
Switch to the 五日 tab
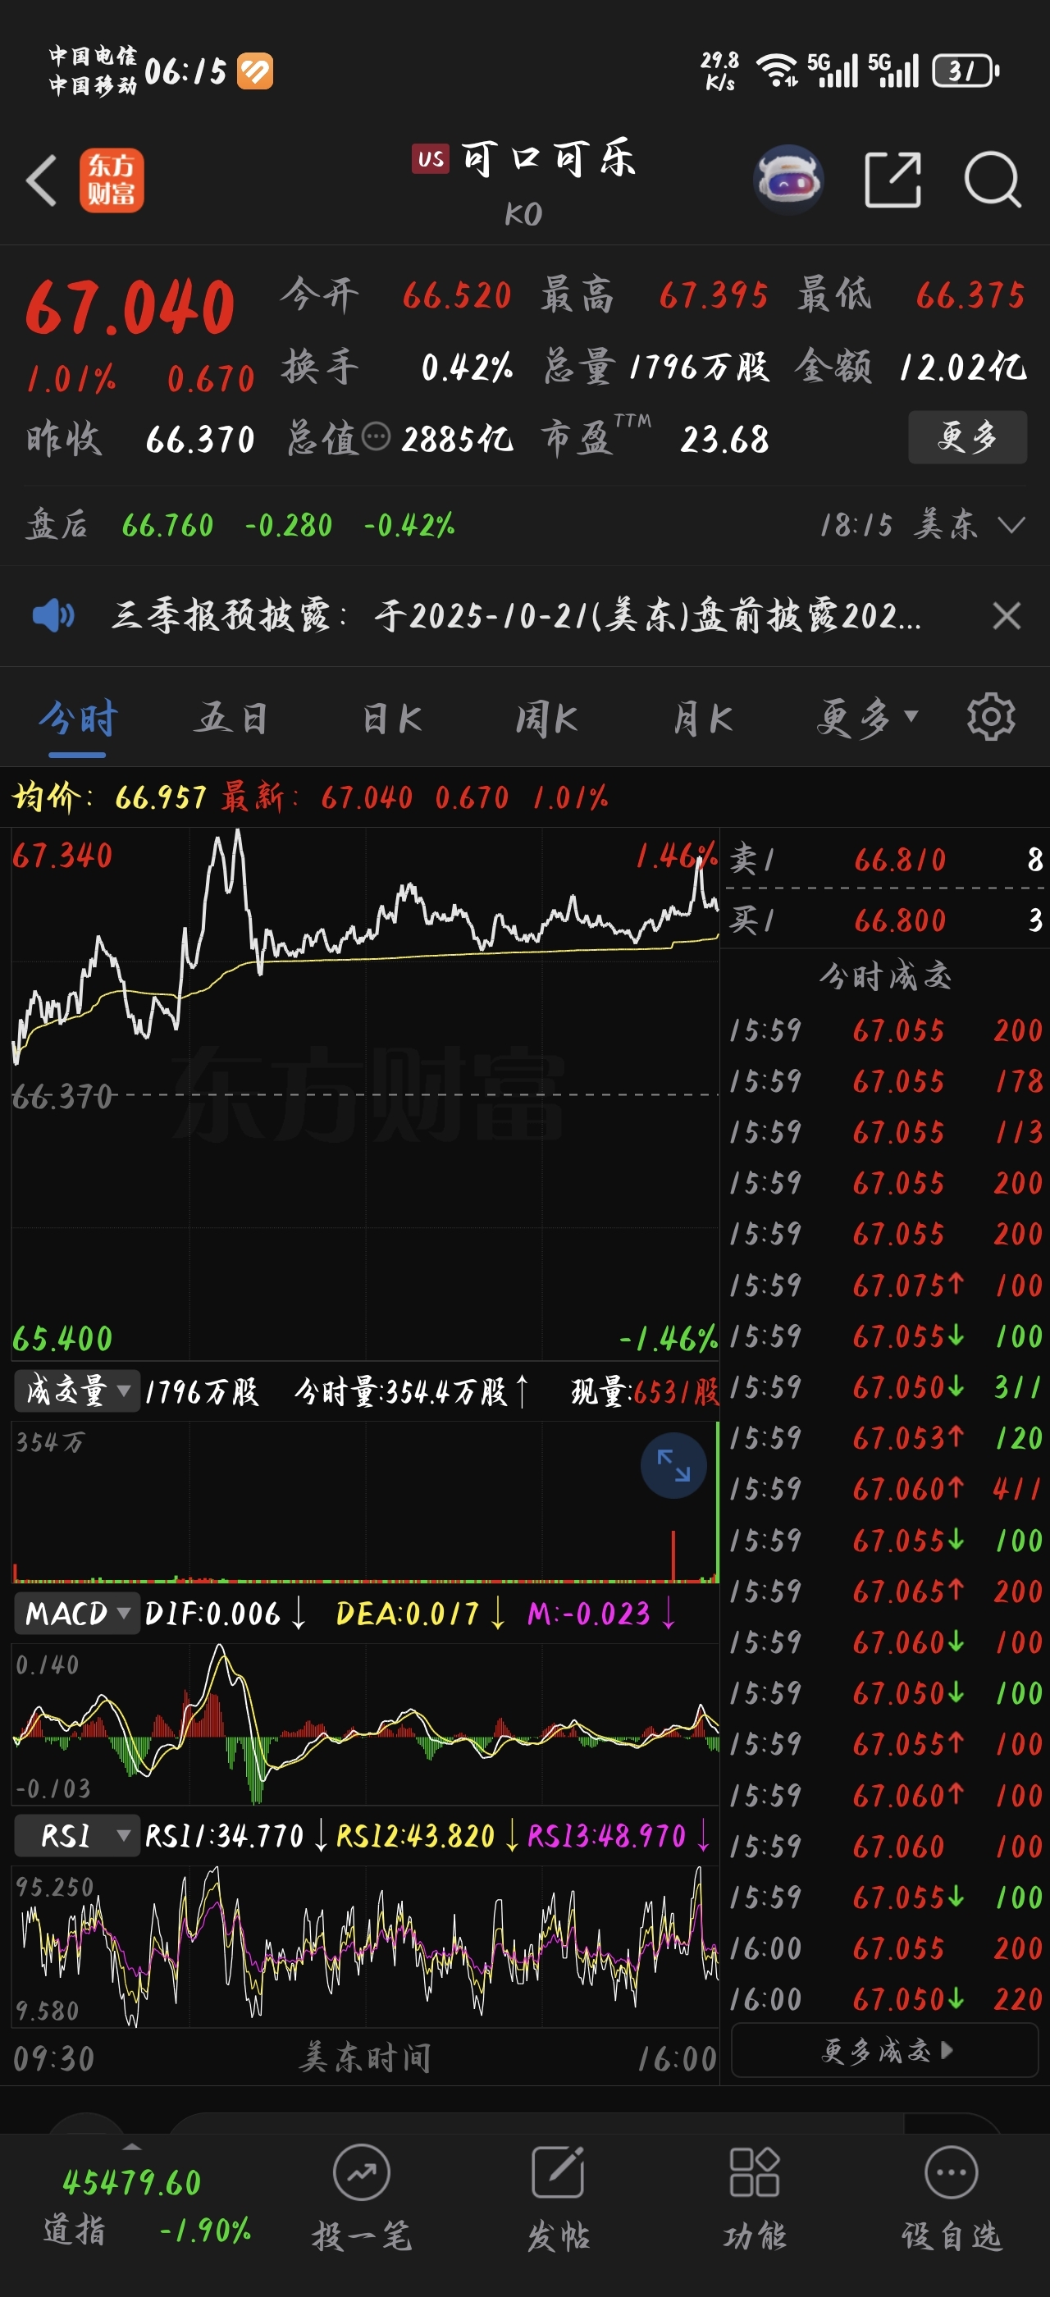tap(234, 719)
